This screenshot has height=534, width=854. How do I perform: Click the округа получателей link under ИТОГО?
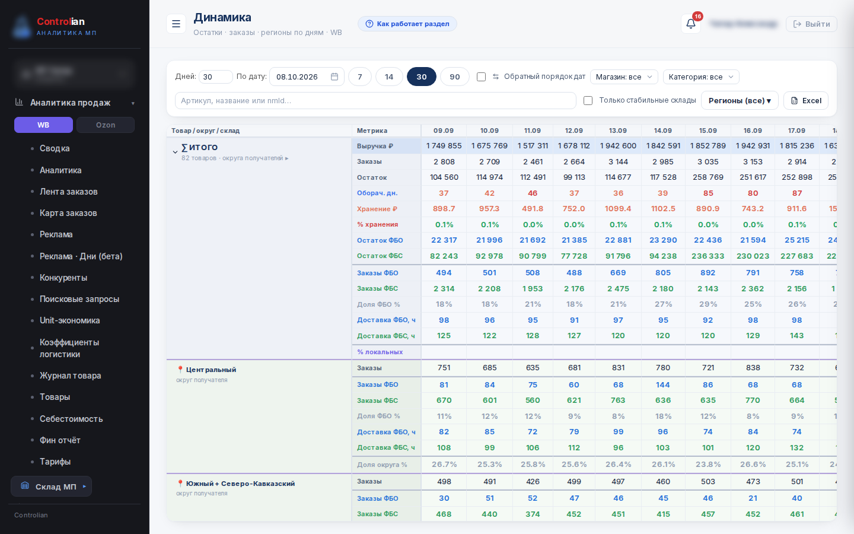point(256,158)
